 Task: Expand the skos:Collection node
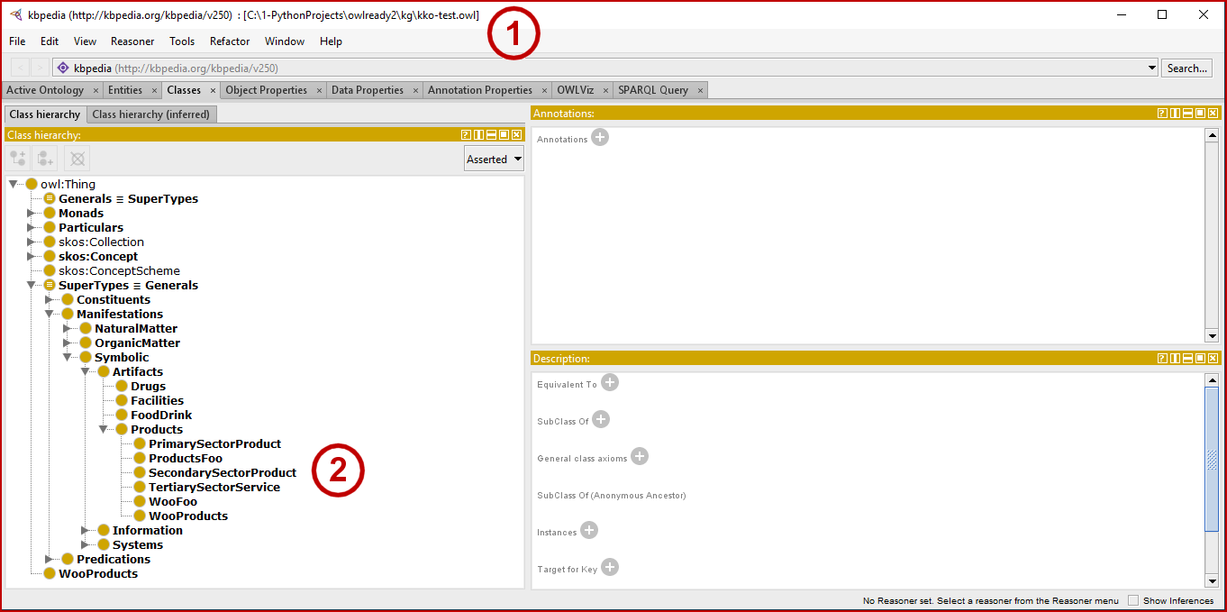32,242
